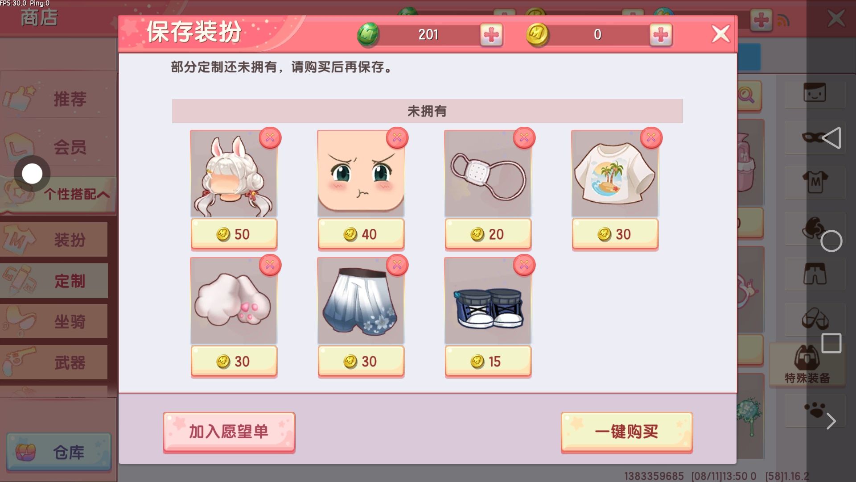Remove the palm tree shirt item
The height and width of the screenshot is (482, 856).
pos(651,137)
